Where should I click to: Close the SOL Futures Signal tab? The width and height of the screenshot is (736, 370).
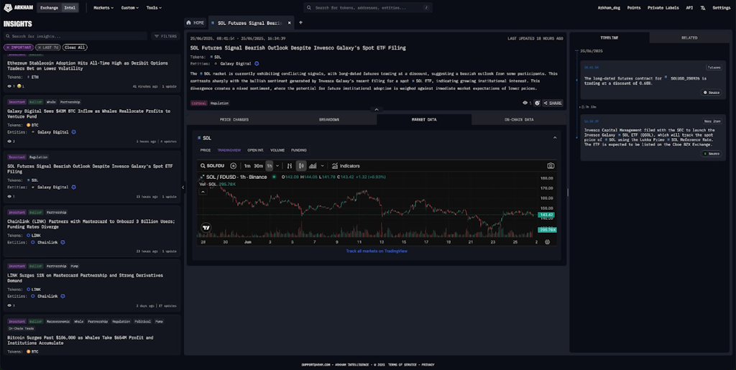(289, 22)
